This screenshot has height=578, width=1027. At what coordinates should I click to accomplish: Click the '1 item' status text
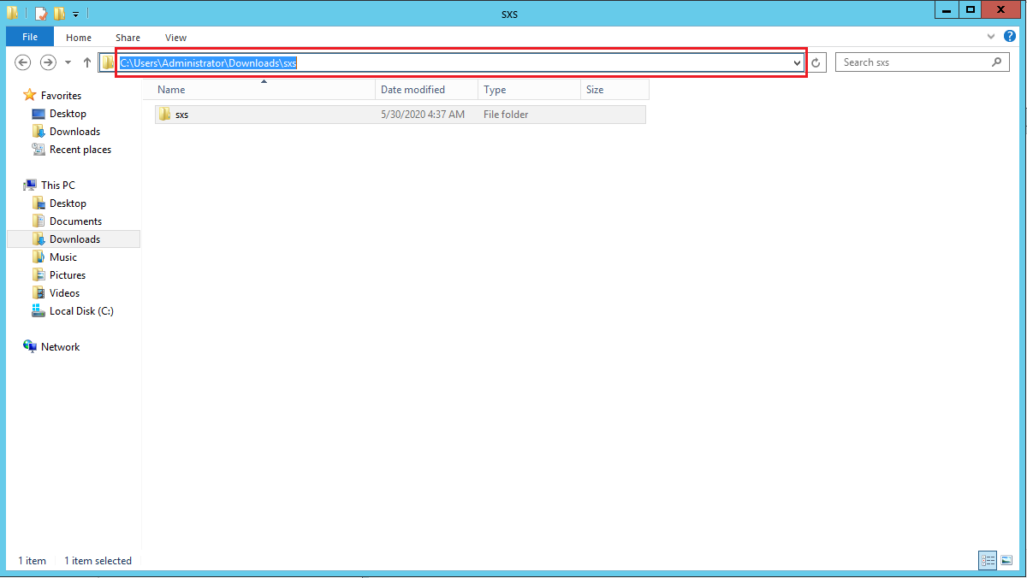pos(32,561)
